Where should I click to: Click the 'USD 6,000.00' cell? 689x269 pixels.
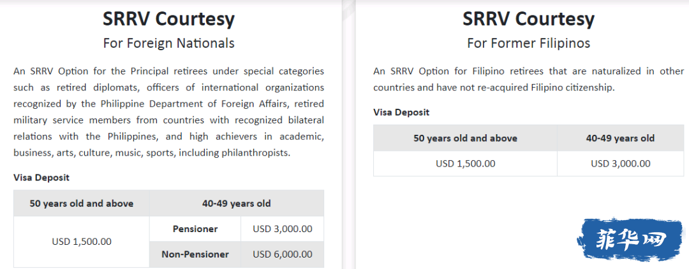coord(283,254)
